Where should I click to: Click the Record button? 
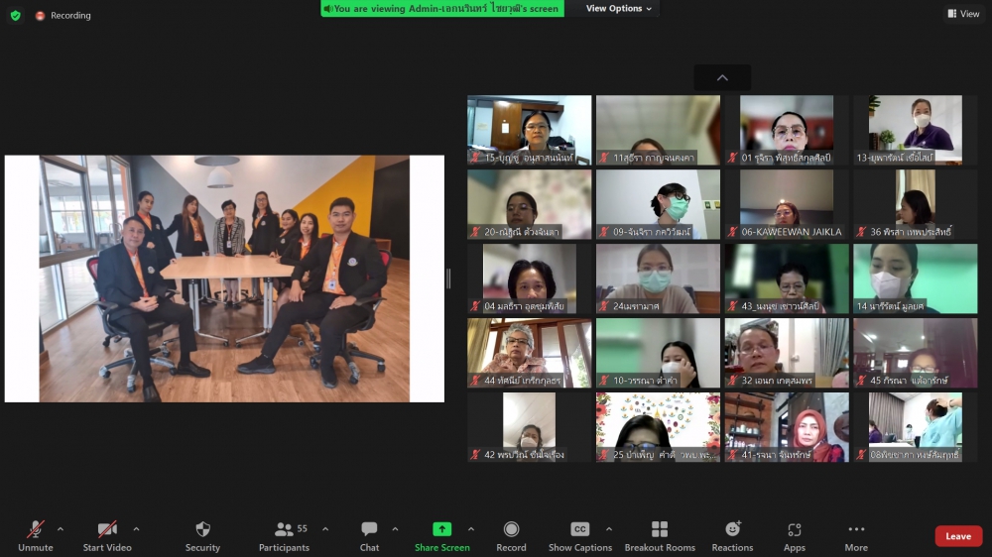pyautogui.click(x=511, y=530)
